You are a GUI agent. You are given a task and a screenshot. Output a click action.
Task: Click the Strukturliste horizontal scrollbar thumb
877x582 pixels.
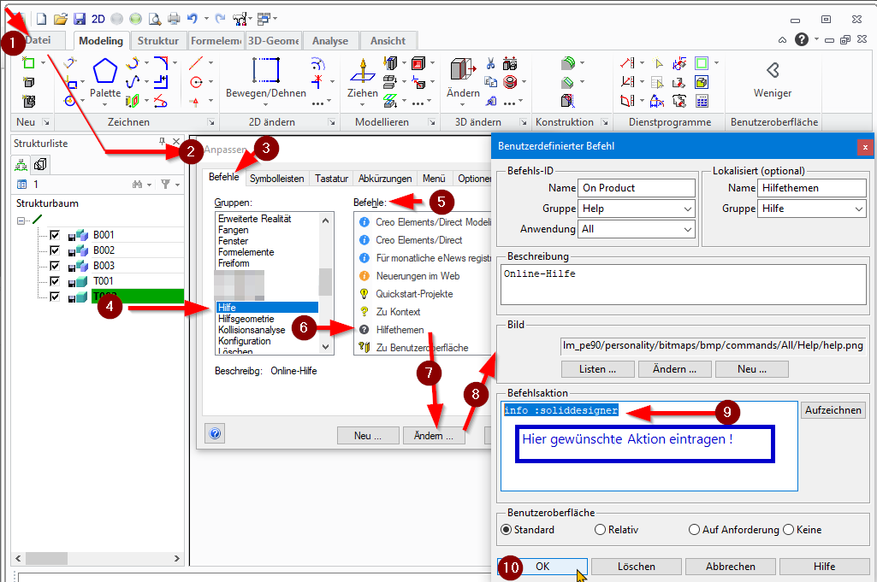pyautogui.click(x=46, y=558)
